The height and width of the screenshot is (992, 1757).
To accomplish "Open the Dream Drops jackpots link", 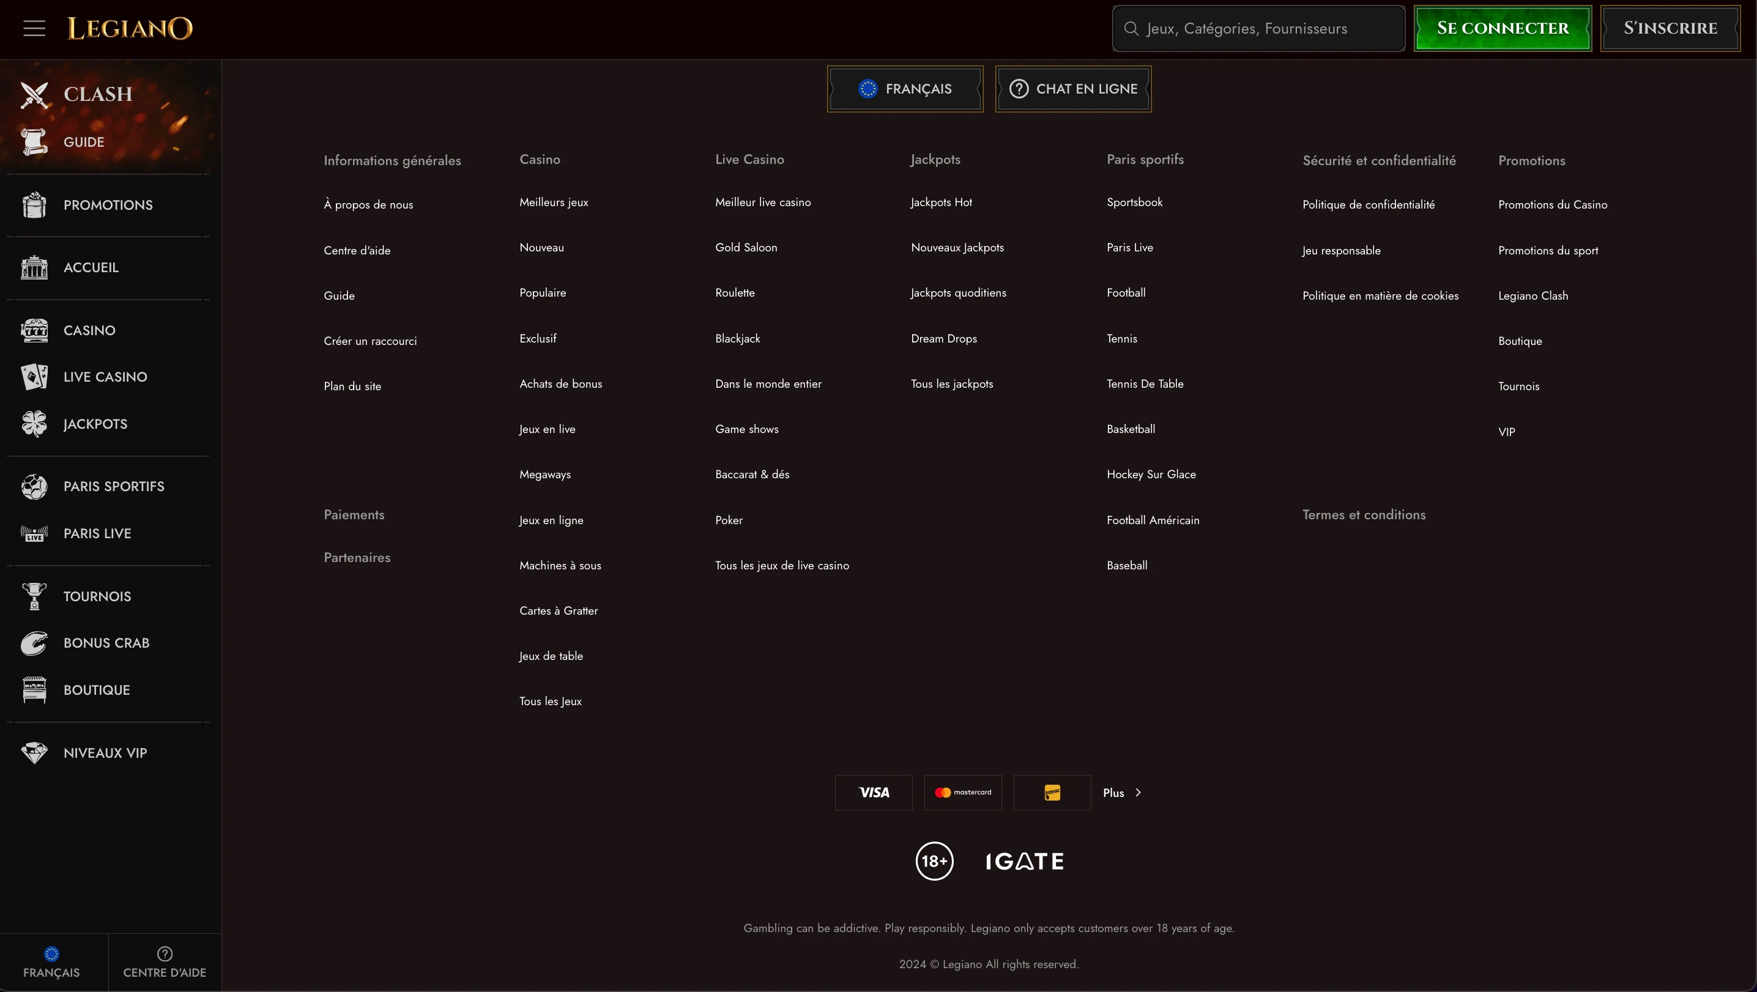I will pos(943,338).
